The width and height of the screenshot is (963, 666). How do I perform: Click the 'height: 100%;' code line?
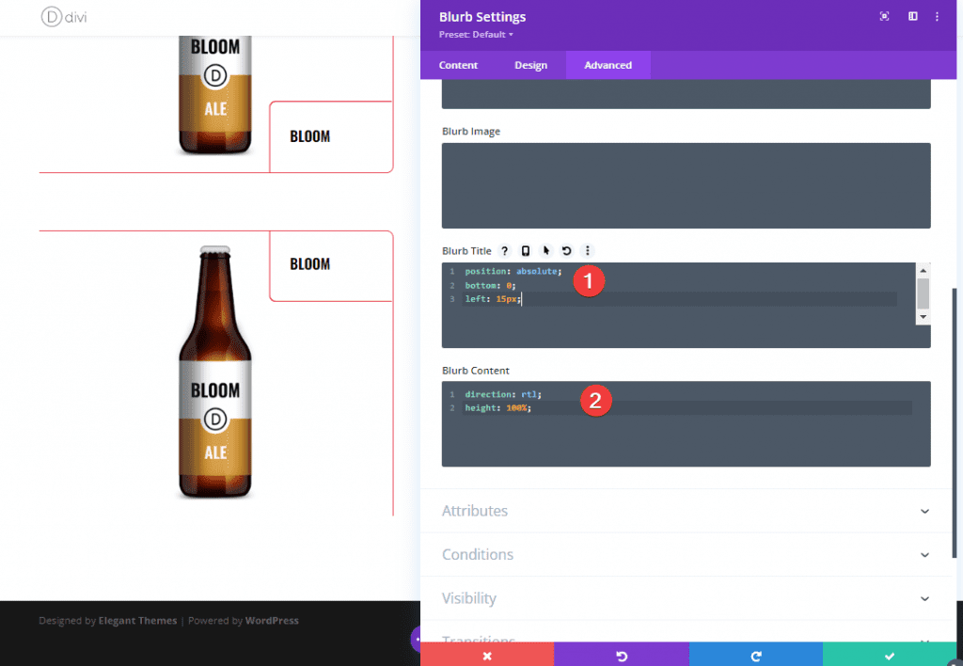point(497,408)
